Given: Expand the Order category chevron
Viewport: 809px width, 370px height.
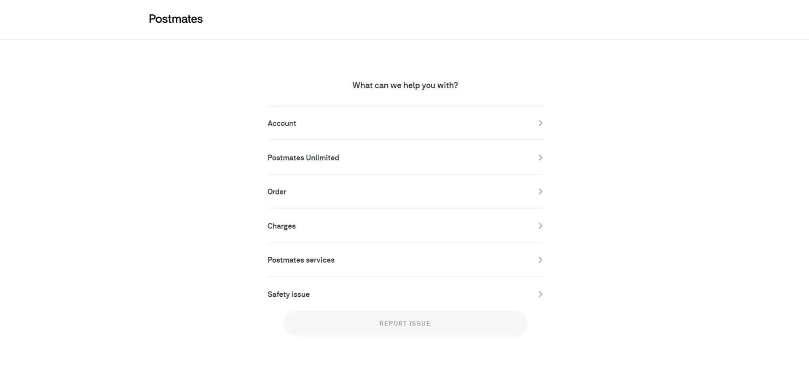Looking at the screenshot, I should [x=541, y=192].
